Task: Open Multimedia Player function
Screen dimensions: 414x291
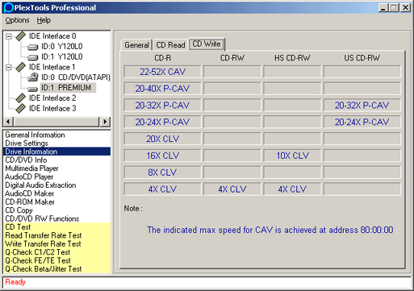Action: pyautogui.click(x=31, y=168)
